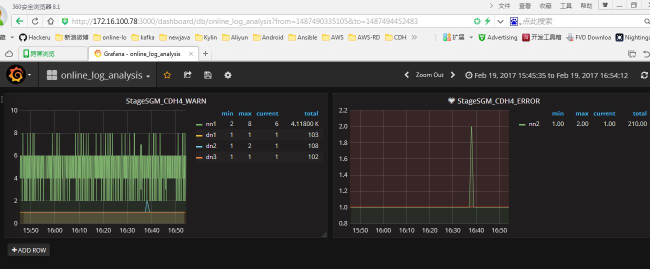Viewport: 650px width, 269px height.
Task: Open StageSGM_CDH4_WARN panel title menu
Action: [165, 101]
